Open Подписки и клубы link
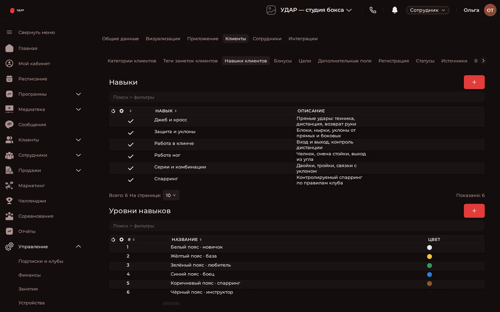Viewport: 500px width, 312px height. (x=41, y=261)
